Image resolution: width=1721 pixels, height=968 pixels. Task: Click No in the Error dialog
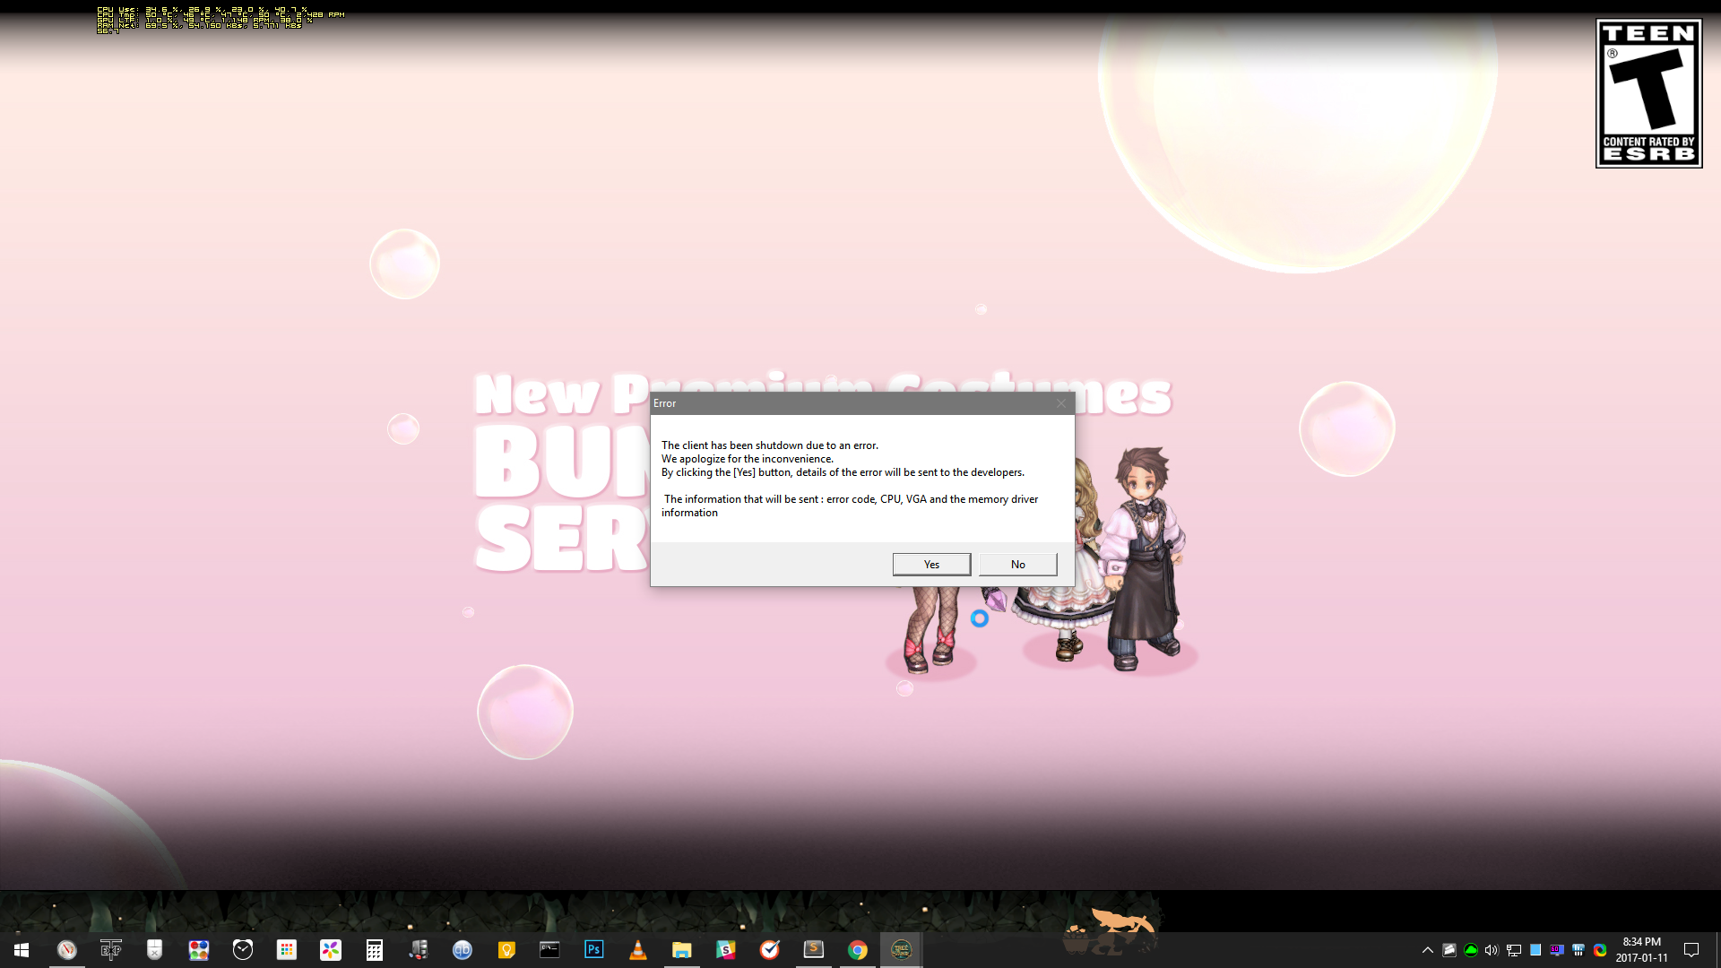pos(1017,564)
